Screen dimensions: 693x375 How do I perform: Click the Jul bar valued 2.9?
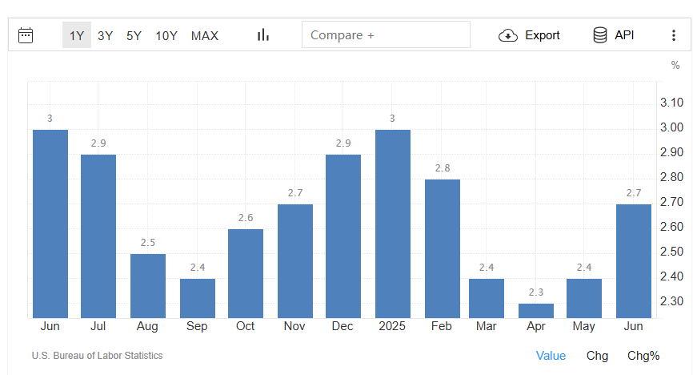pyautogui.click(x=98, y=236)
